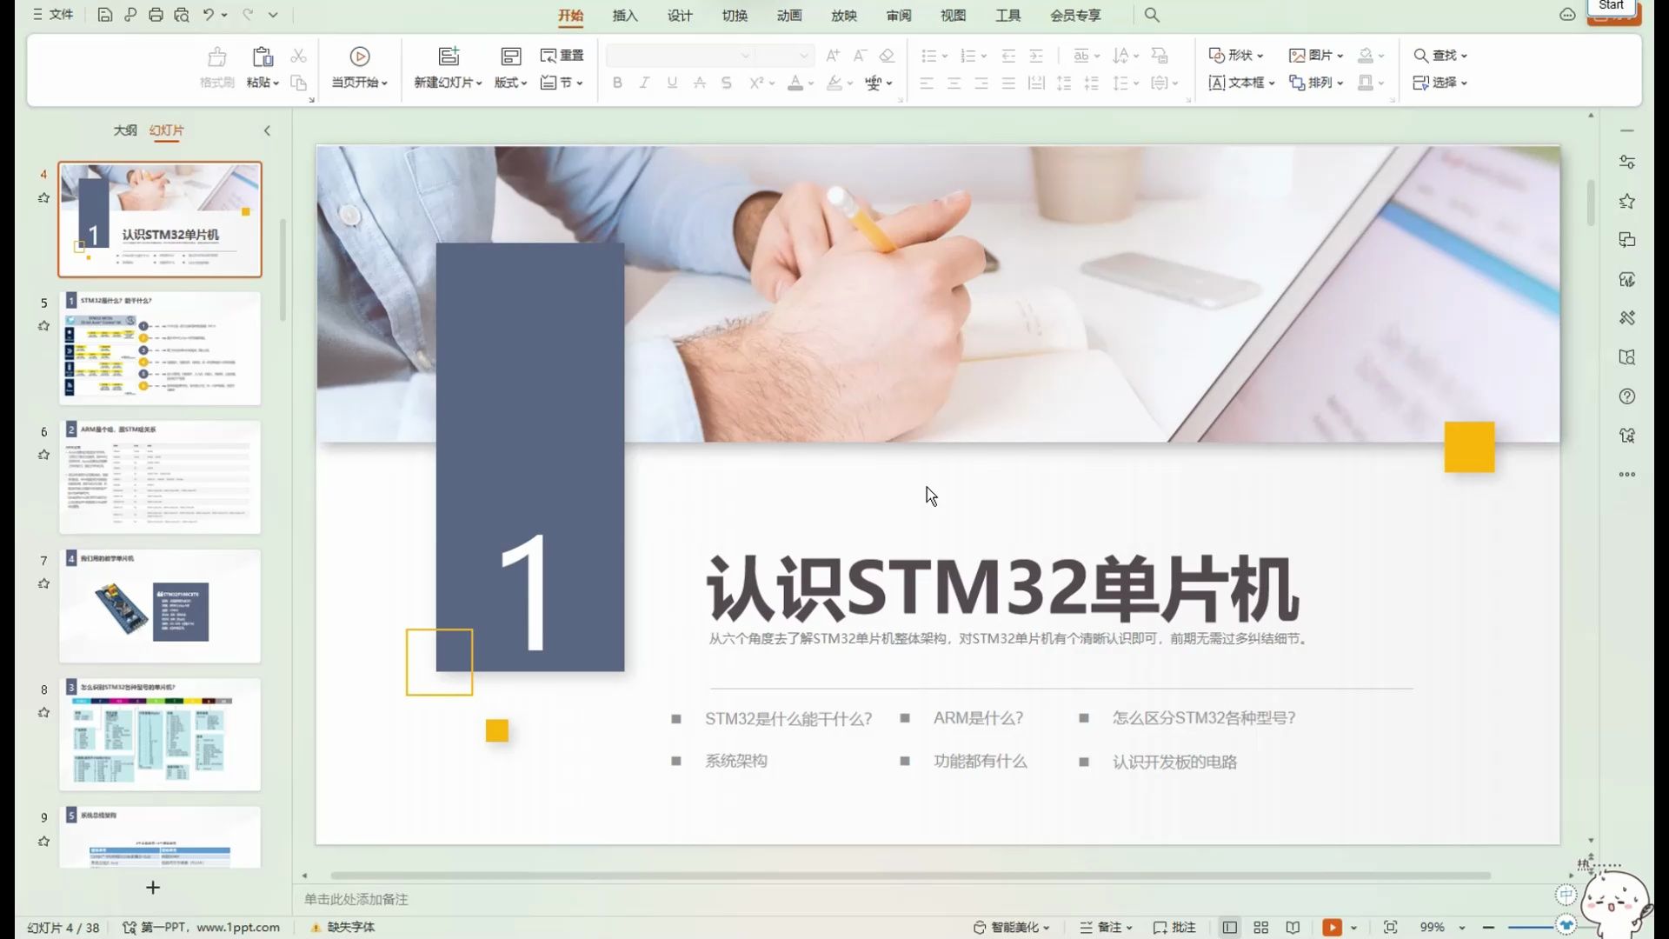The width and height of the screenshot is (1669, 939).
Task: Toggle bold formatting
Action: coord(617,83)
